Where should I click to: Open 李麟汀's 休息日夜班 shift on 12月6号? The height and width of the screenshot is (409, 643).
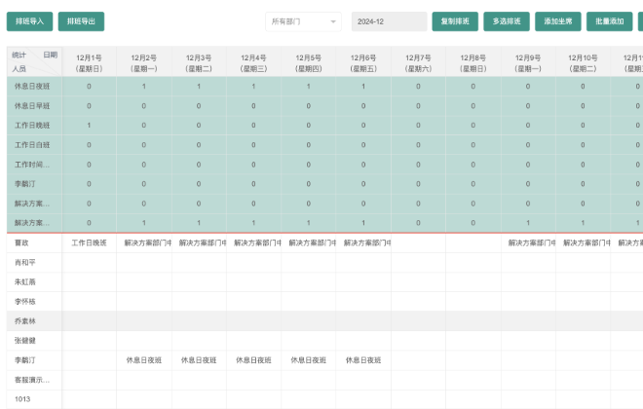[x=363, y=359]
